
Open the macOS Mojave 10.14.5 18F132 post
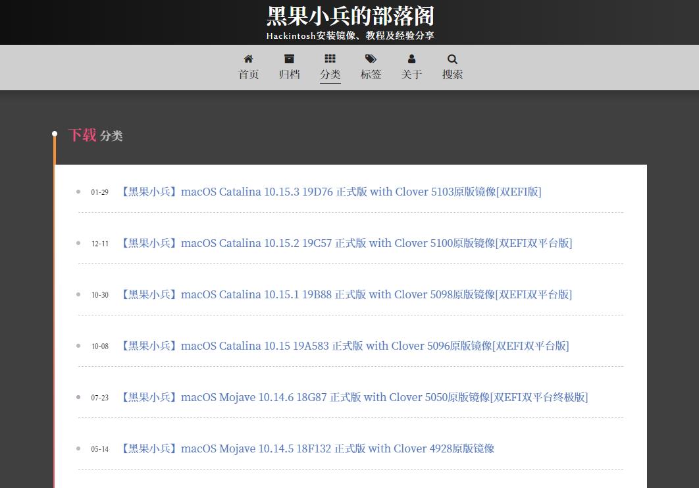(x=307, y=448)
